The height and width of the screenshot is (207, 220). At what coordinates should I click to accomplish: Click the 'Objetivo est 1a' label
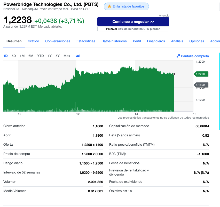(120, 191)
